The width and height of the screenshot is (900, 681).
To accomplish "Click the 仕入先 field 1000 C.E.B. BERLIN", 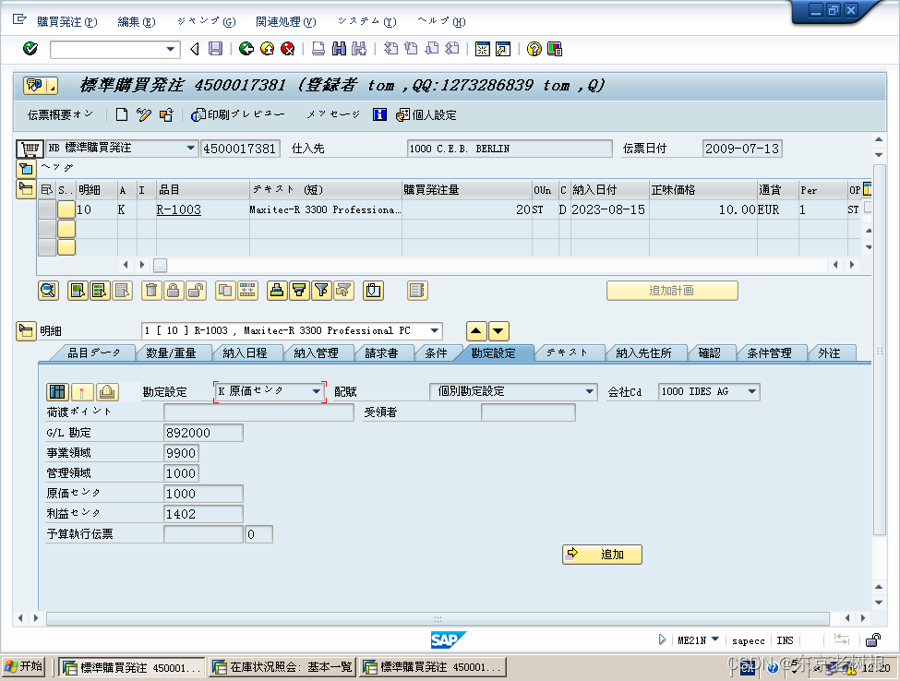I will [510, 149].
